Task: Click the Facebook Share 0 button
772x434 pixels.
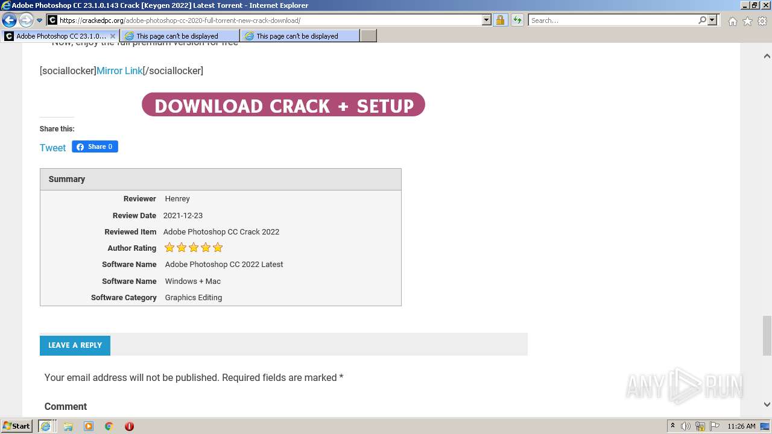Action: (x=95, y=146)
